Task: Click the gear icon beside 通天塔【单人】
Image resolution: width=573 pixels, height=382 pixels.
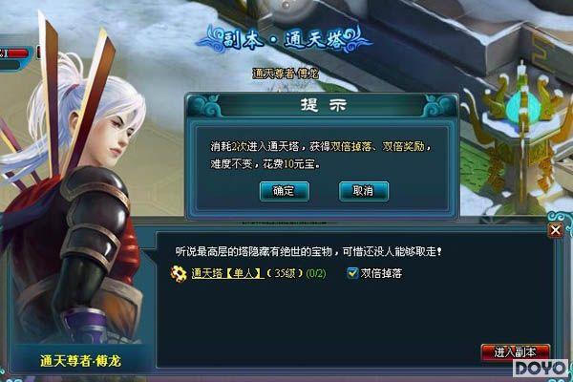Action: click(179, 273)
